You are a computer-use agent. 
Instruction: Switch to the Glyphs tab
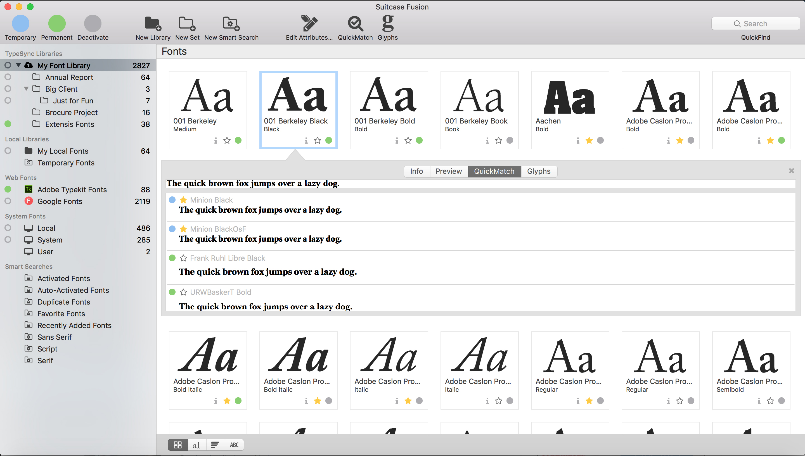(x=538, y=171)
